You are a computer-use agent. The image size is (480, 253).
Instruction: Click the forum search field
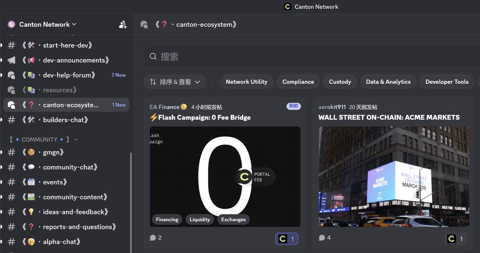coord(312,57)
